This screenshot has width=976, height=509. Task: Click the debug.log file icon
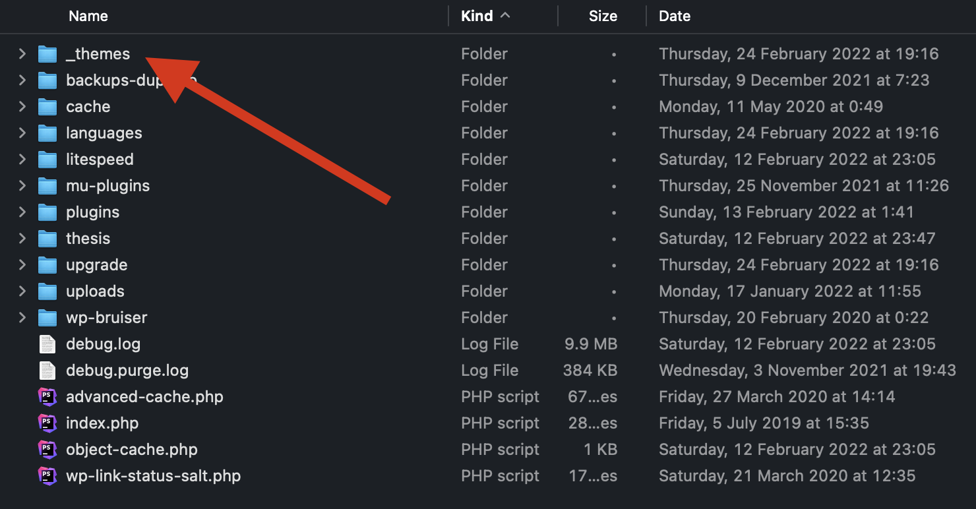tap(47, 344)
